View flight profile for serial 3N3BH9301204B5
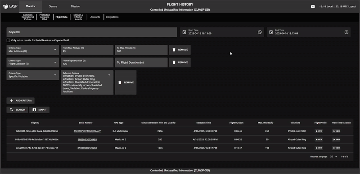This screenshot has width=360, height=174. [x=319, y=139]
